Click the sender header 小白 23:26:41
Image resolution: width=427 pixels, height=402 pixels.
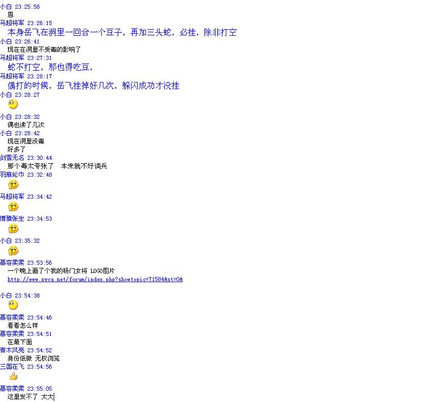(20, 41)
